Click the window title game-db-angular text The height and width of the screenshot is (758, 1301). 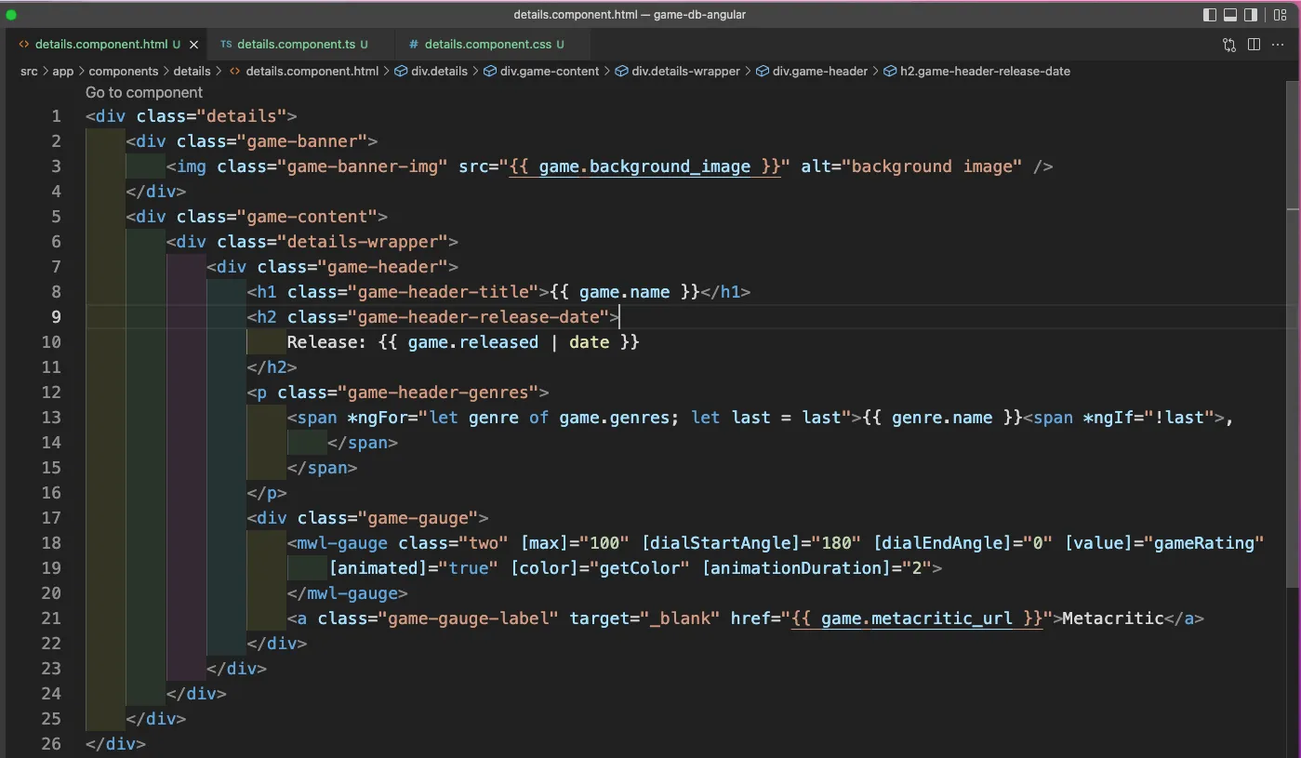[x=699, y=15]
